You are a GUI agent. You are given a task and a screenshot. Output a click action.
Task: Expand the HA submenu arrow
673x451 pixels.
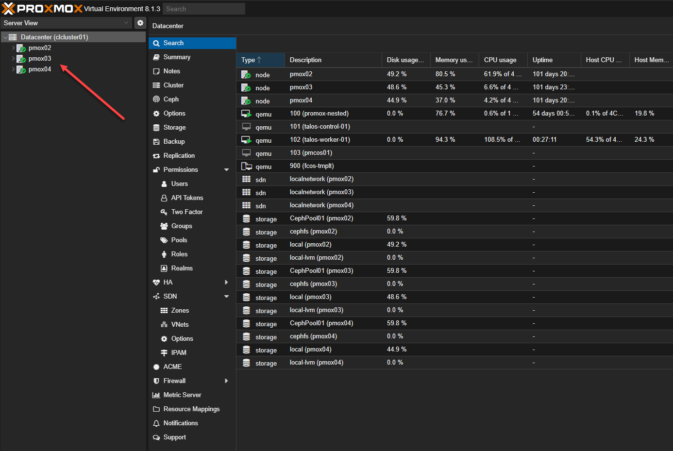coord(226,283)
